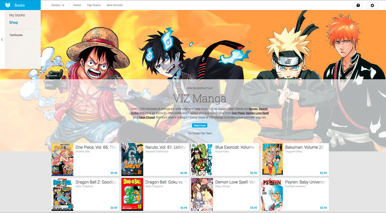
Task: Click the Psyren: Baby Universe title
Action: coord(305,182)
